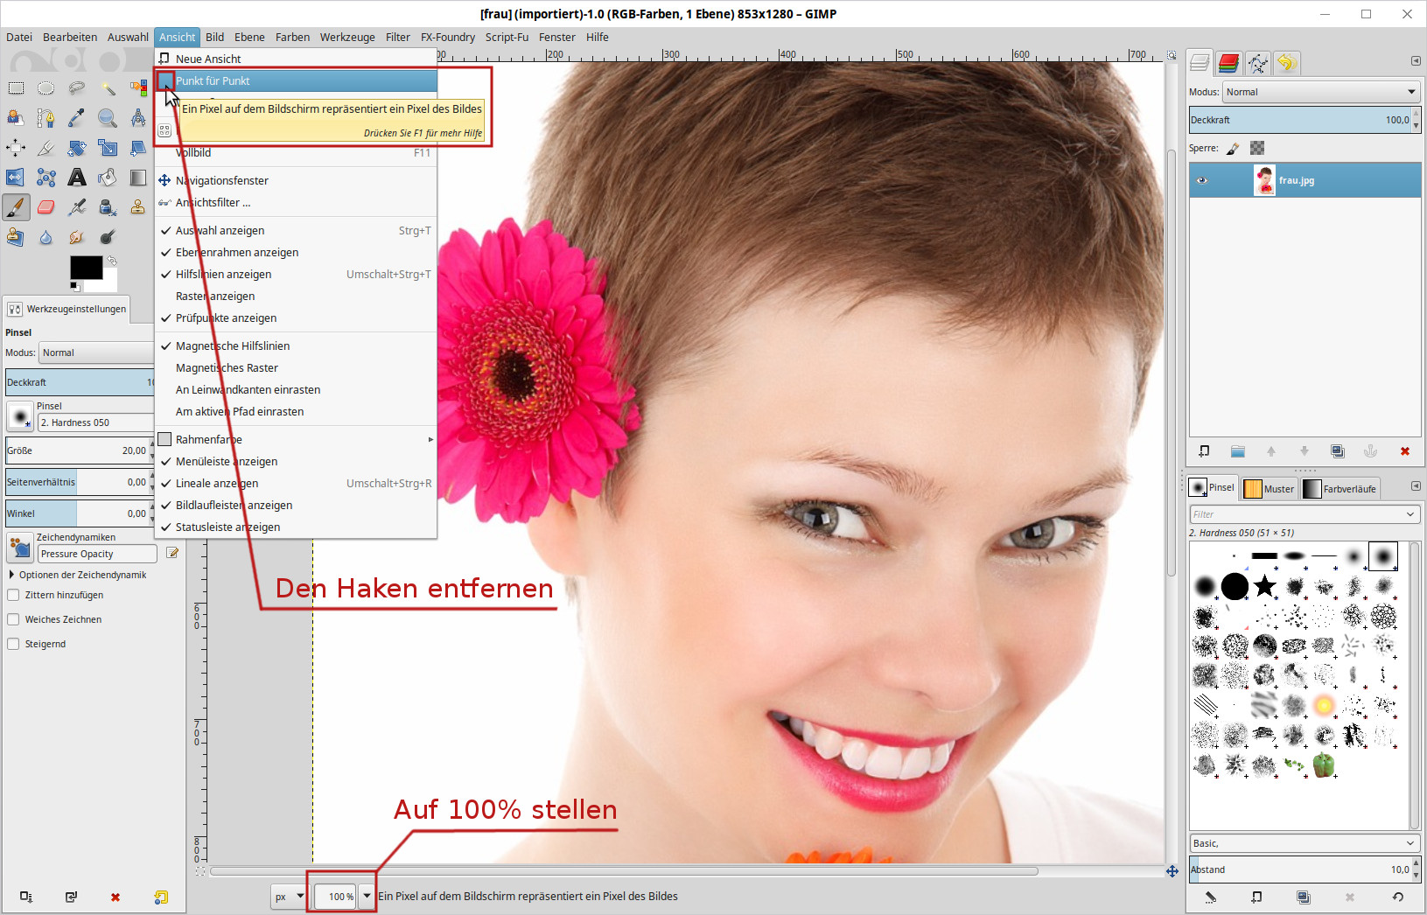
Task: Hide the frau.jpg layer via eye icon
Action: [x=1202, y=180]
